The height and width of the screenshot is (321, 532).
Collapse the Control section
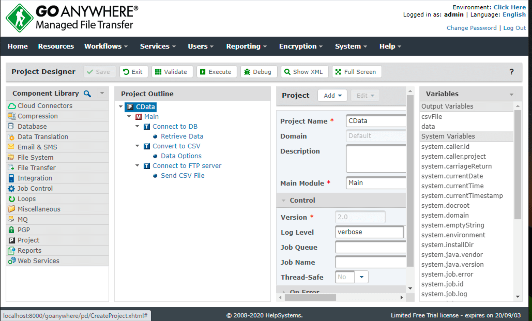tap(284, 201)
